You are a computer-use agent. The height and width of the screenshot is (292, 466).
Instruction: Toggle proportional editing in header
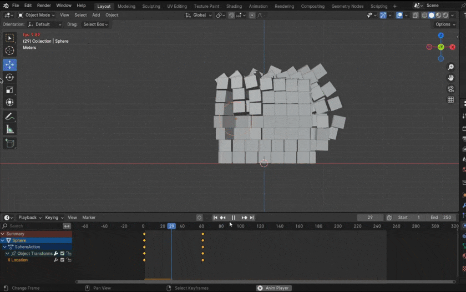(x=252, y=15)
